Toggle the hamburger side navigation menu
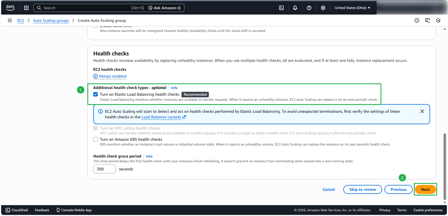 click(10, 20)
